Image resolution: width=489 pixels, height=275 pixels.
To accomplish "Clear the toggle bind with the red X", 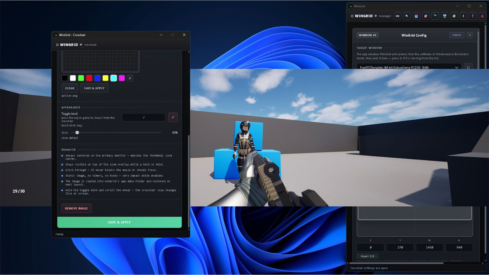I will pyautogui.click(x=173, y=117).
